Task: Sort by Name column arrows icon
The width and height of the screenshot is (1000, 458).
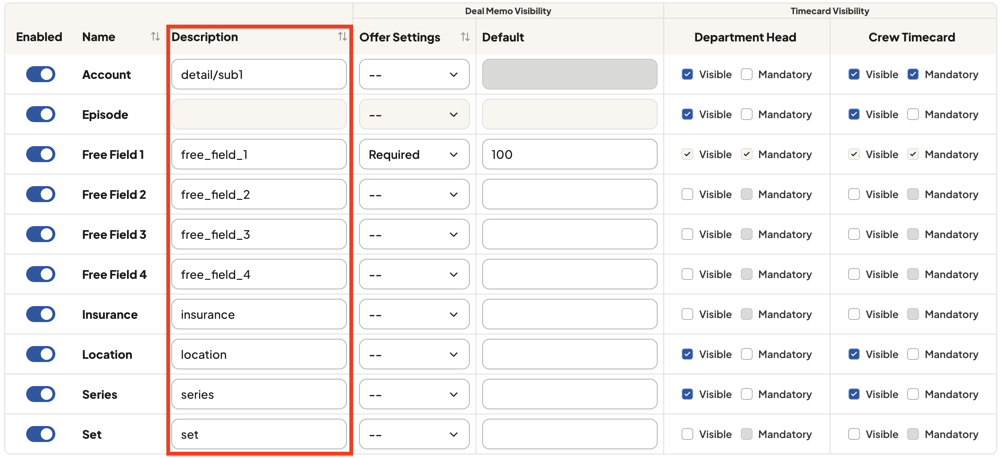Action: 155,37
